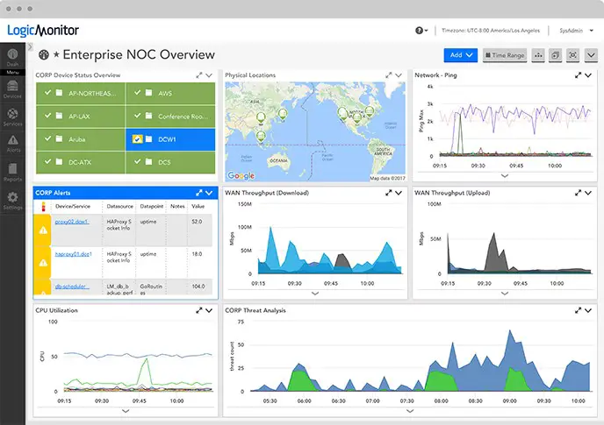Click the alert severity color indicator column header
604x425 pixels.
[43, 207]
